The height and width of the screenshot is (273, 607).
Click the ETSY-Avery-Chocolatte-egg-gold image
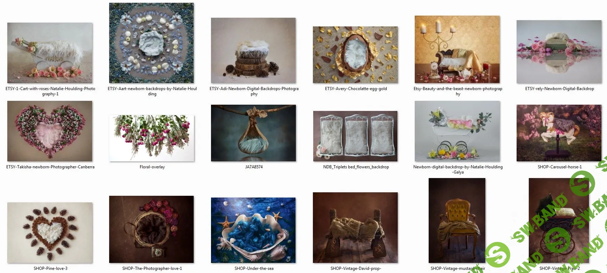355,55
